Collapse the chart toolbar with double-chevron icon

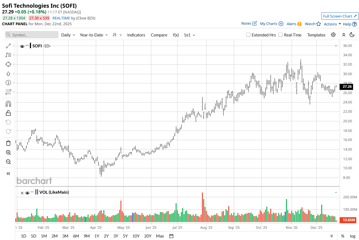[344, 35]
